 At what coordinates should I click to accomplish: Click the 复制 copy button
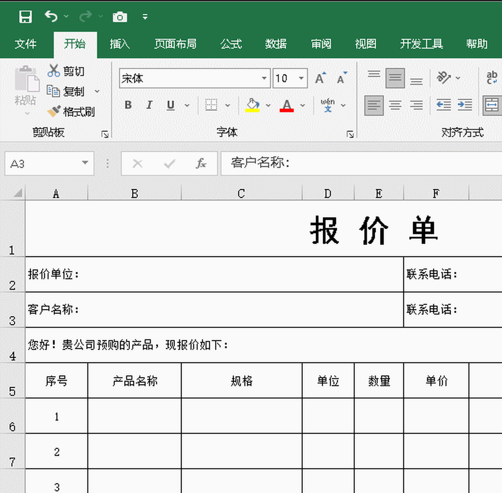click(65, 91)
